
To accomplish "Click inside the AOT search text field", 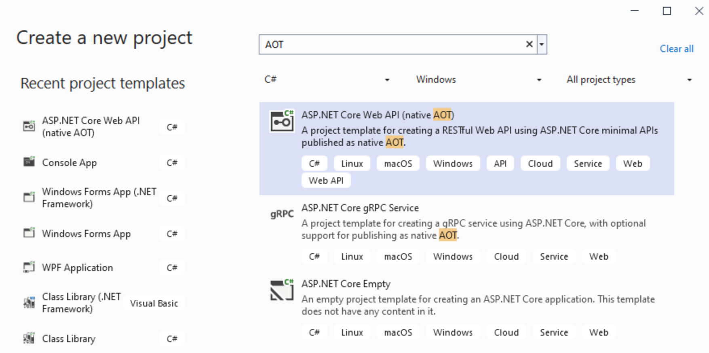I will coord(388,44).
